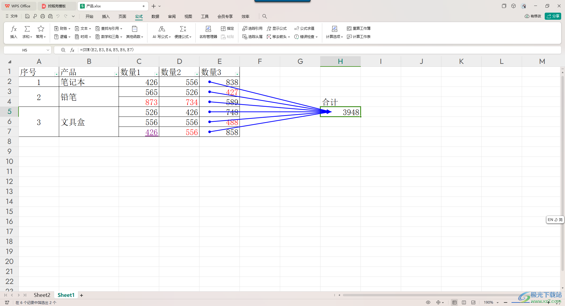The image size is (565, 306).
Task: Click Trace Precedents 追踪引用
Action: coord(252,29)
